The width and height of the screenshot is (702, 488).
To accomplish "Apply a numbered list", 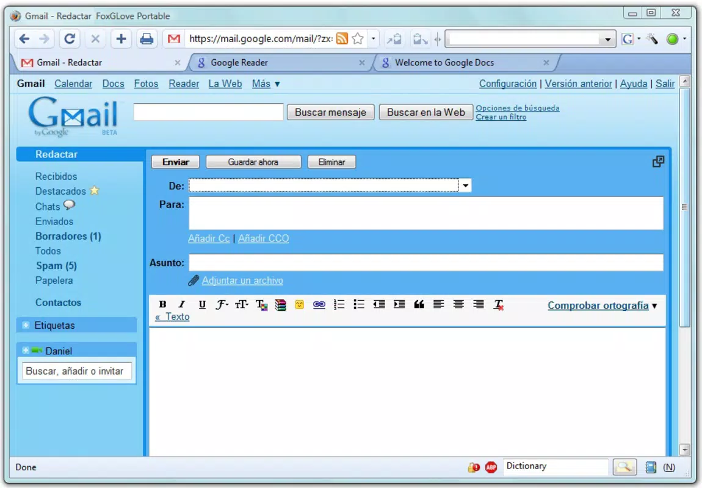I will click(339, 304).
